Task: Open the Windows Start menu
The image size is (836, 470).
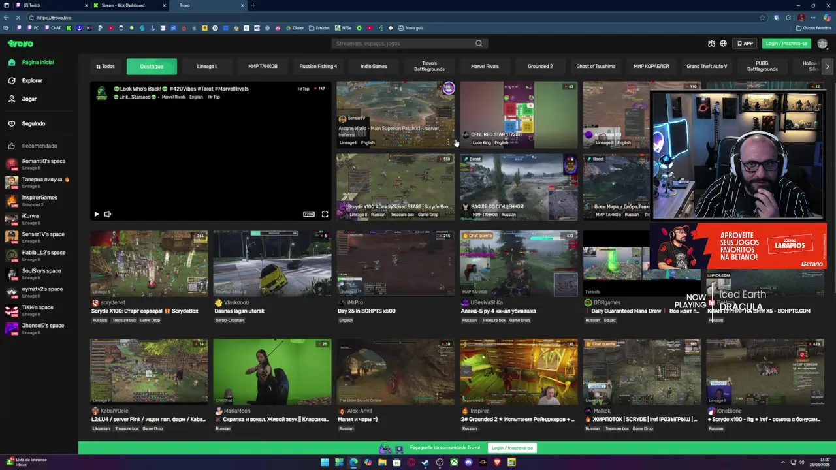Action: click(x=325, y=462)
